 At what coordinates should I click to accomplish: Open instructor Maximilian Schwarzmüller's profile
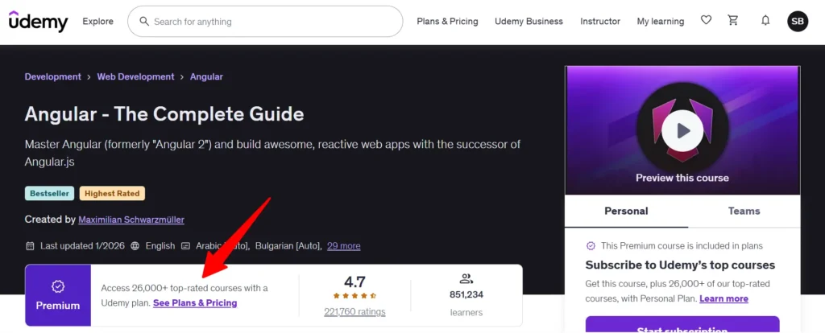pos(131,220)
